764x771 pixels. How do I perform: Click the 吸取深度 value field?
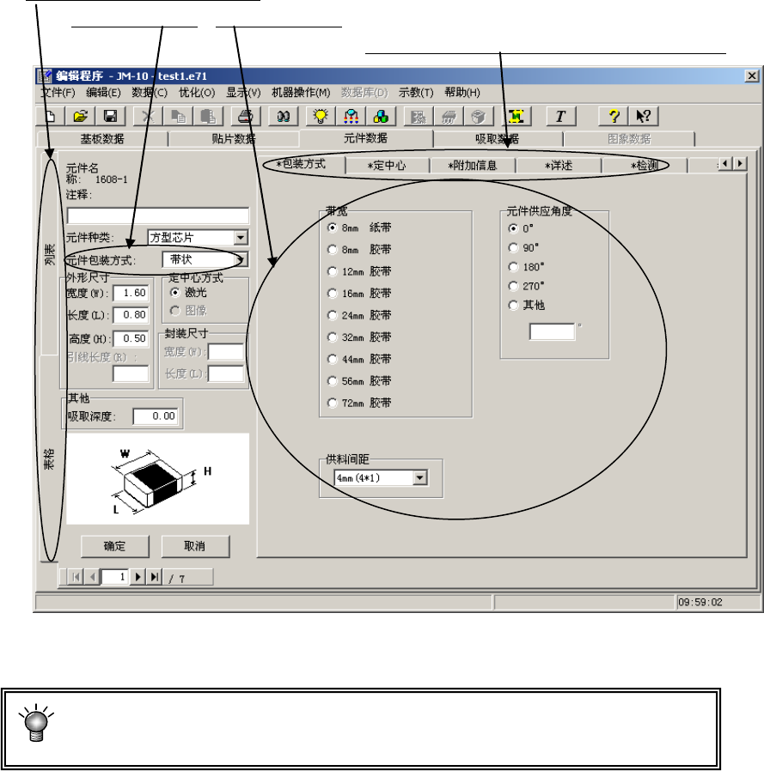[x=156, y=416]
